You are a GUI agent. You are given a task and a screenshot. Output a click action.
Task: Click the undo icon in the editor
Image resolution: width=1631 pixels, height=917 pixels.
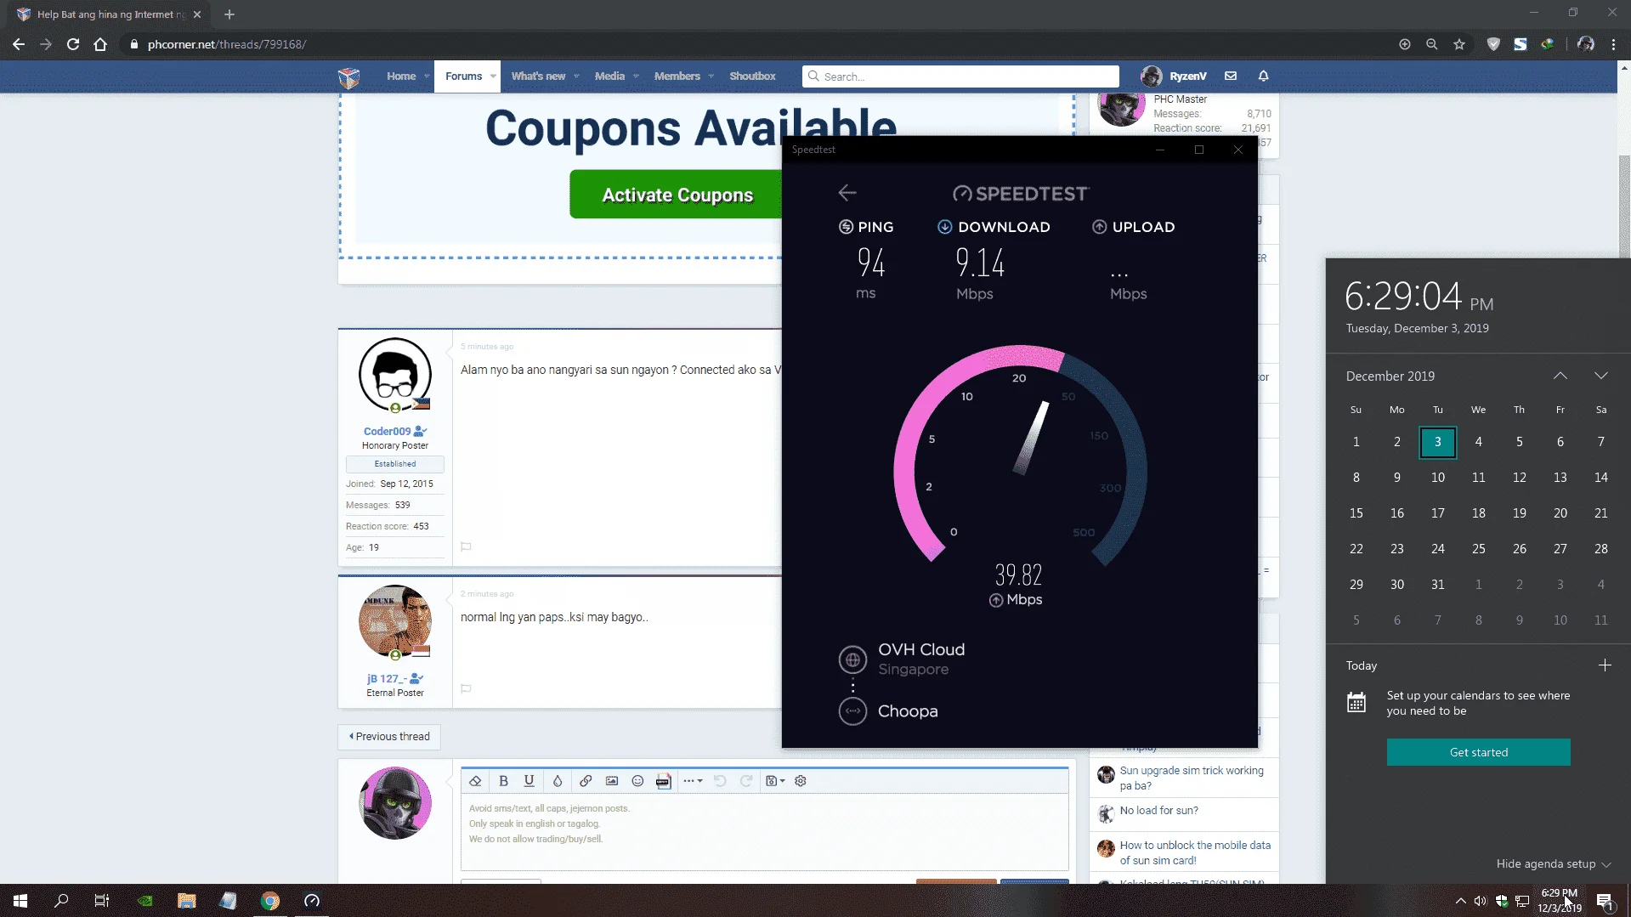720,781
